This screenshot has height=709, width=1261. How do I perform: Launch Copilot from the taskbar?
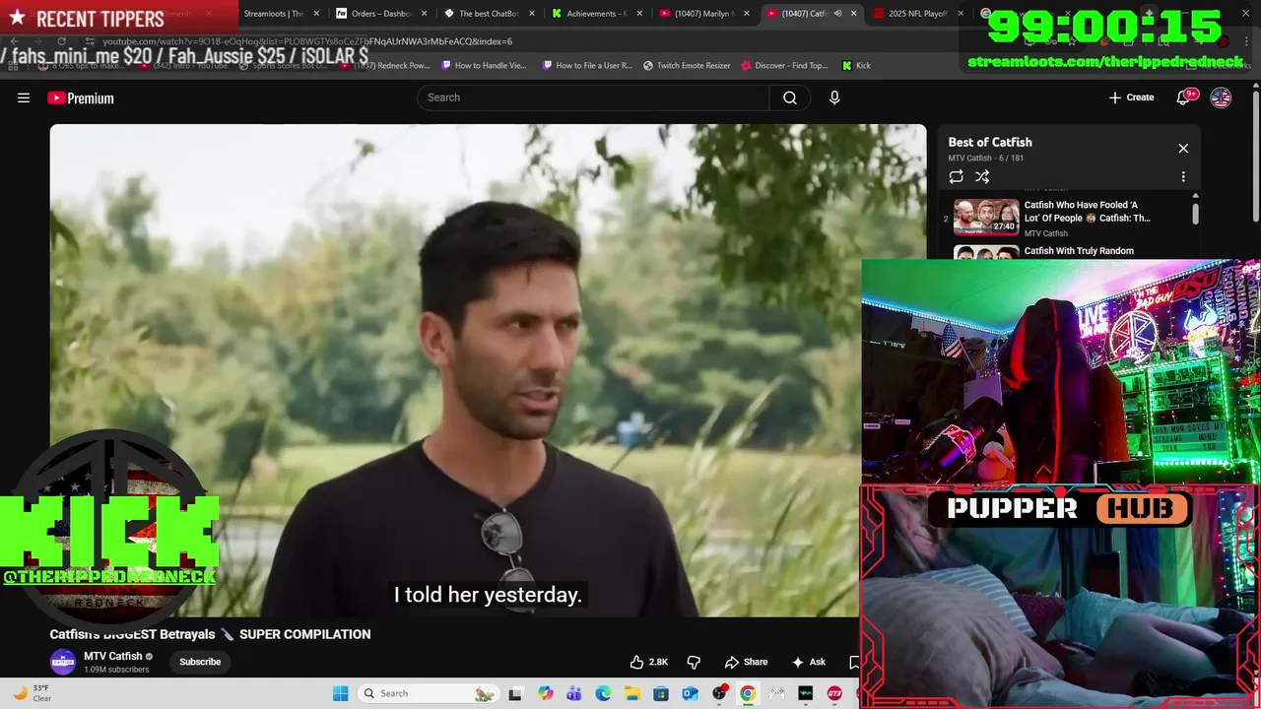[x=546, y=693]
